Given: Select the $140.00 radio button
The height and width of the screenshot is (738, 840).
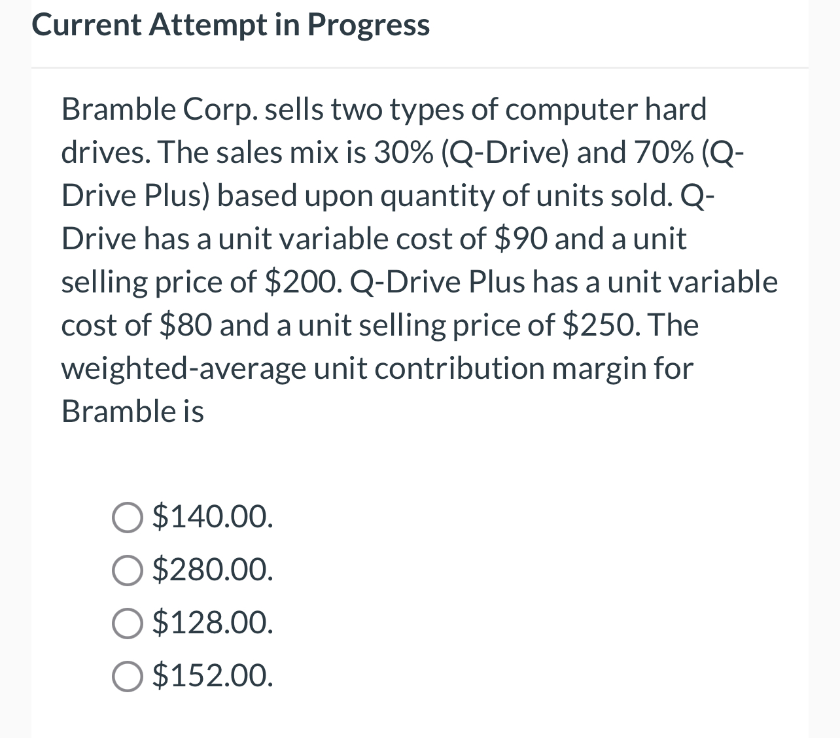Looking at the screenshot, I should [x=128, y=518].
